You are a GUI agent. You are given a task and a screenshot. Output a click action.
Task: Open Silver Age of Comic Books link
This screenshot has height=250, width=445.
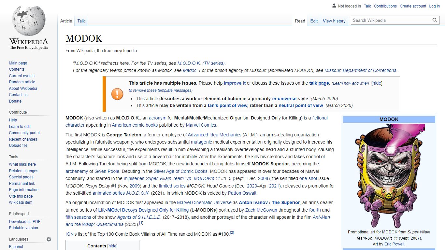180,171
